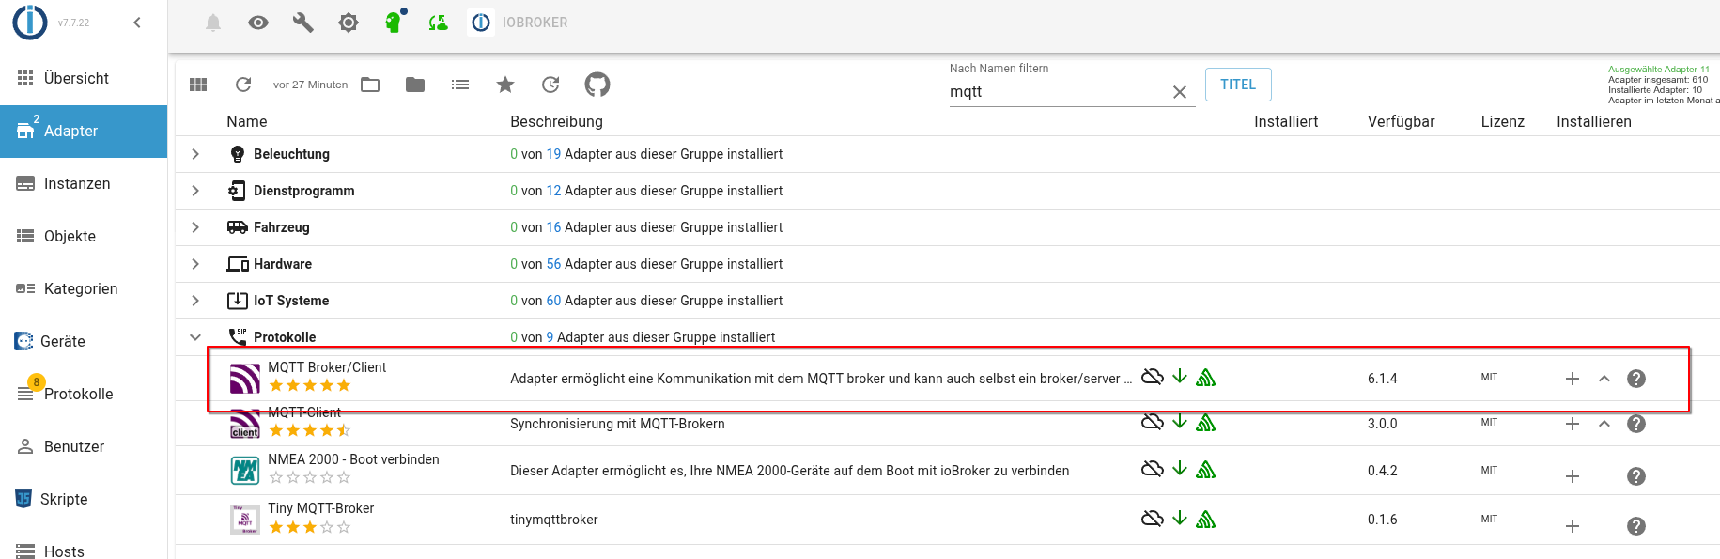The image size is (1720, 559).
Task: Show adapters with updates icon
Action: [x=550, y=85]
